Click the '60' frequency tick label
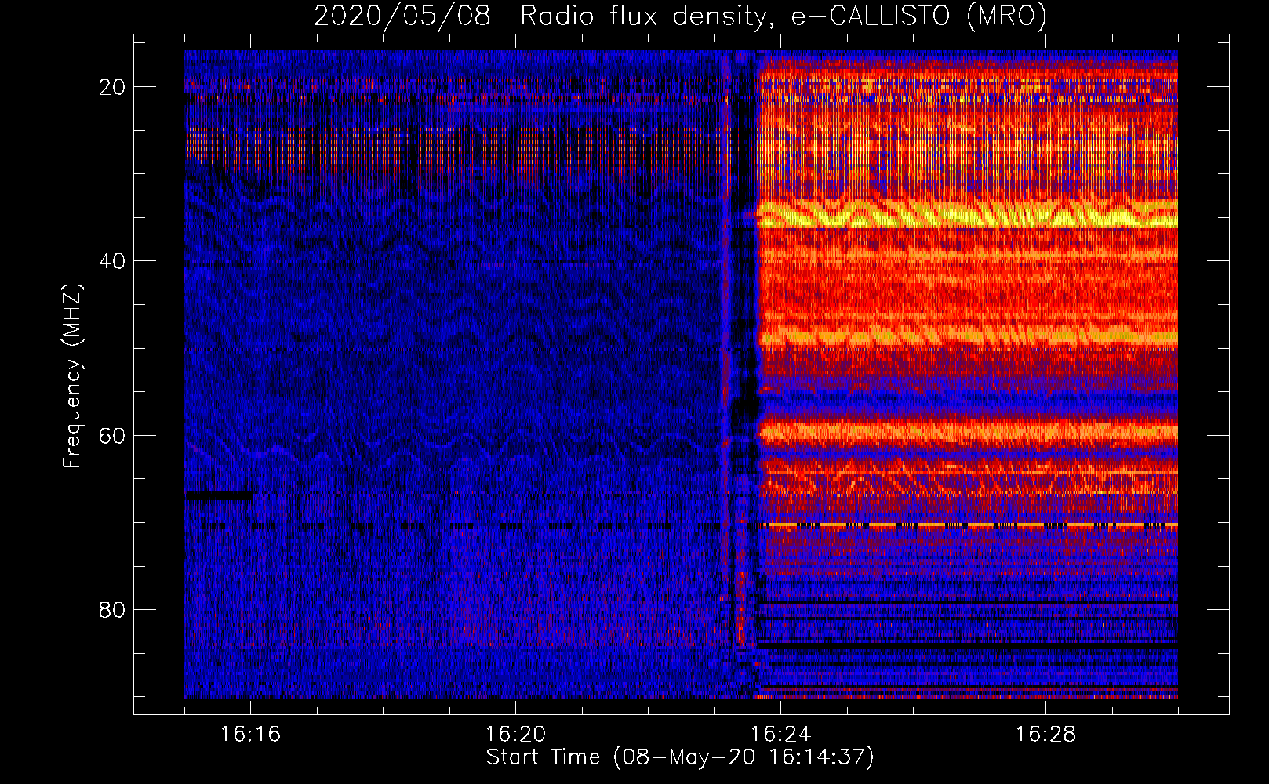 click(x=113, y=435)
